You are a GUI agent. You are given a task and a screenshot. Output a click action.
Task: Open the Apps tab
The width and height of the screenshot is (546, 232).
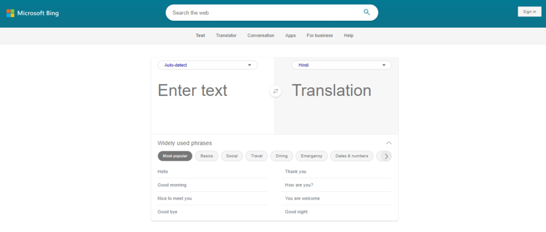[291, 36]
